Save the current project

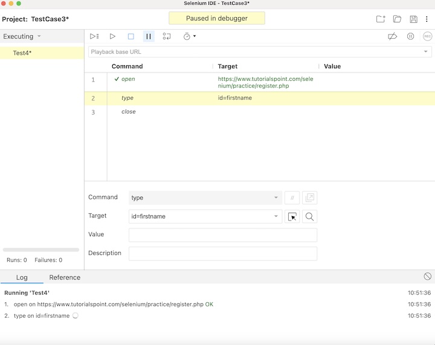click(413, 19)
